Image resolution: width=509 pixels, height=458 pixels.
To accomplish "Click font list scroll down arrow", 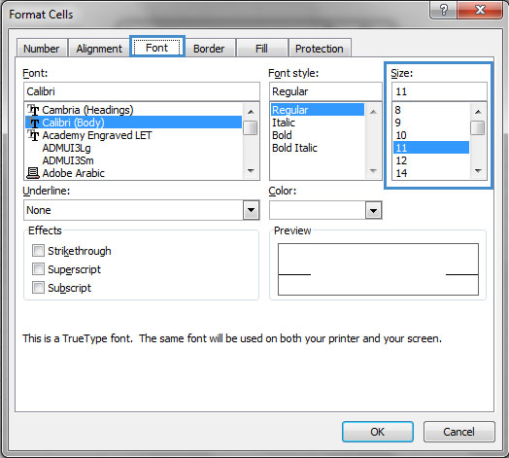I will (x=251, y=170).
